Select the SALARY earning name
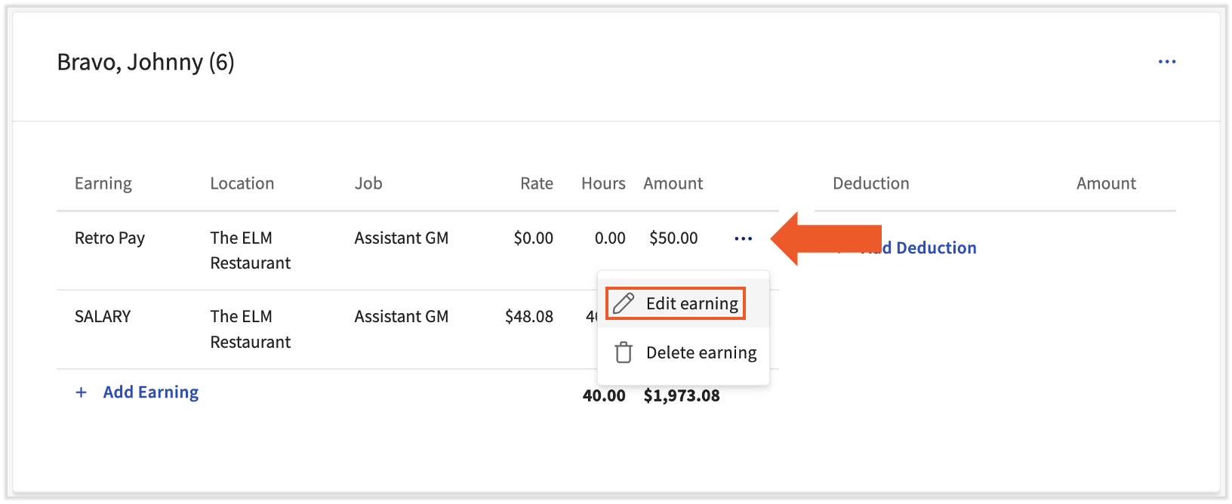The height and width of the screenshot is (504, 1232). (x=103, y=317)
